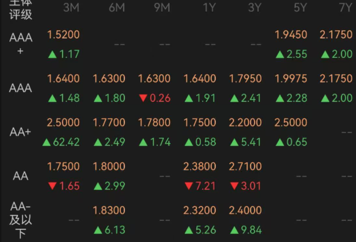
Task: Click the 3M tenor column header
Action: pos(71,8)
